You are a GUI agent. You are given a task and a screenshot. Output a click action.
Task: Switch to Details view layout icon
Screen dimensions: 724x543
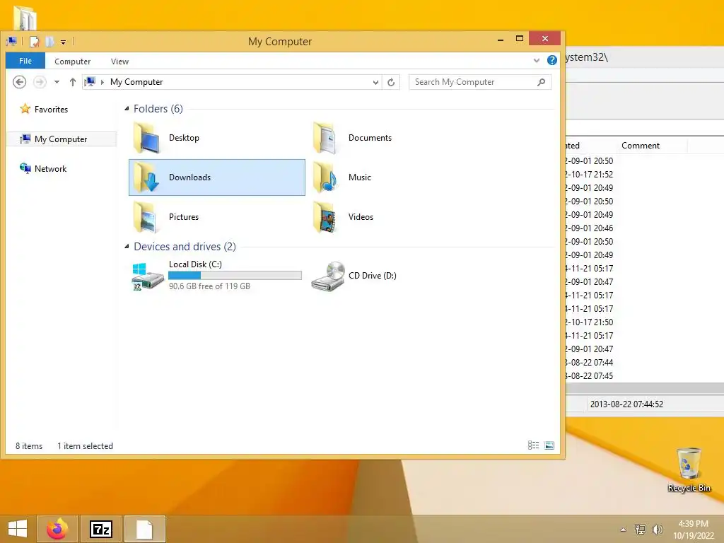[533, 445]
